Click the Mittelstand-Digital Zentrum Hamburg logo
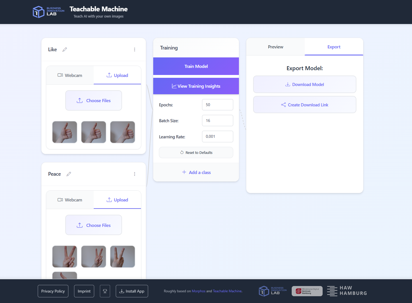The height and width of the screenshot is (303, 412). point(307,291)
